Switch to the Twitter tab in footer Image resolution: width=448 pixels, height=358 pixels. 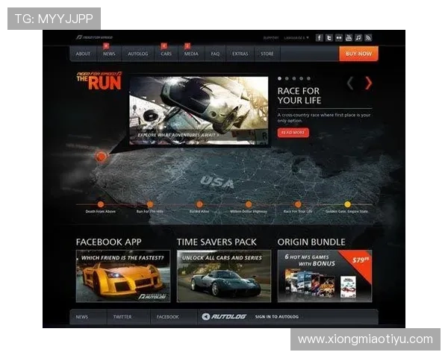pos(122,317)
